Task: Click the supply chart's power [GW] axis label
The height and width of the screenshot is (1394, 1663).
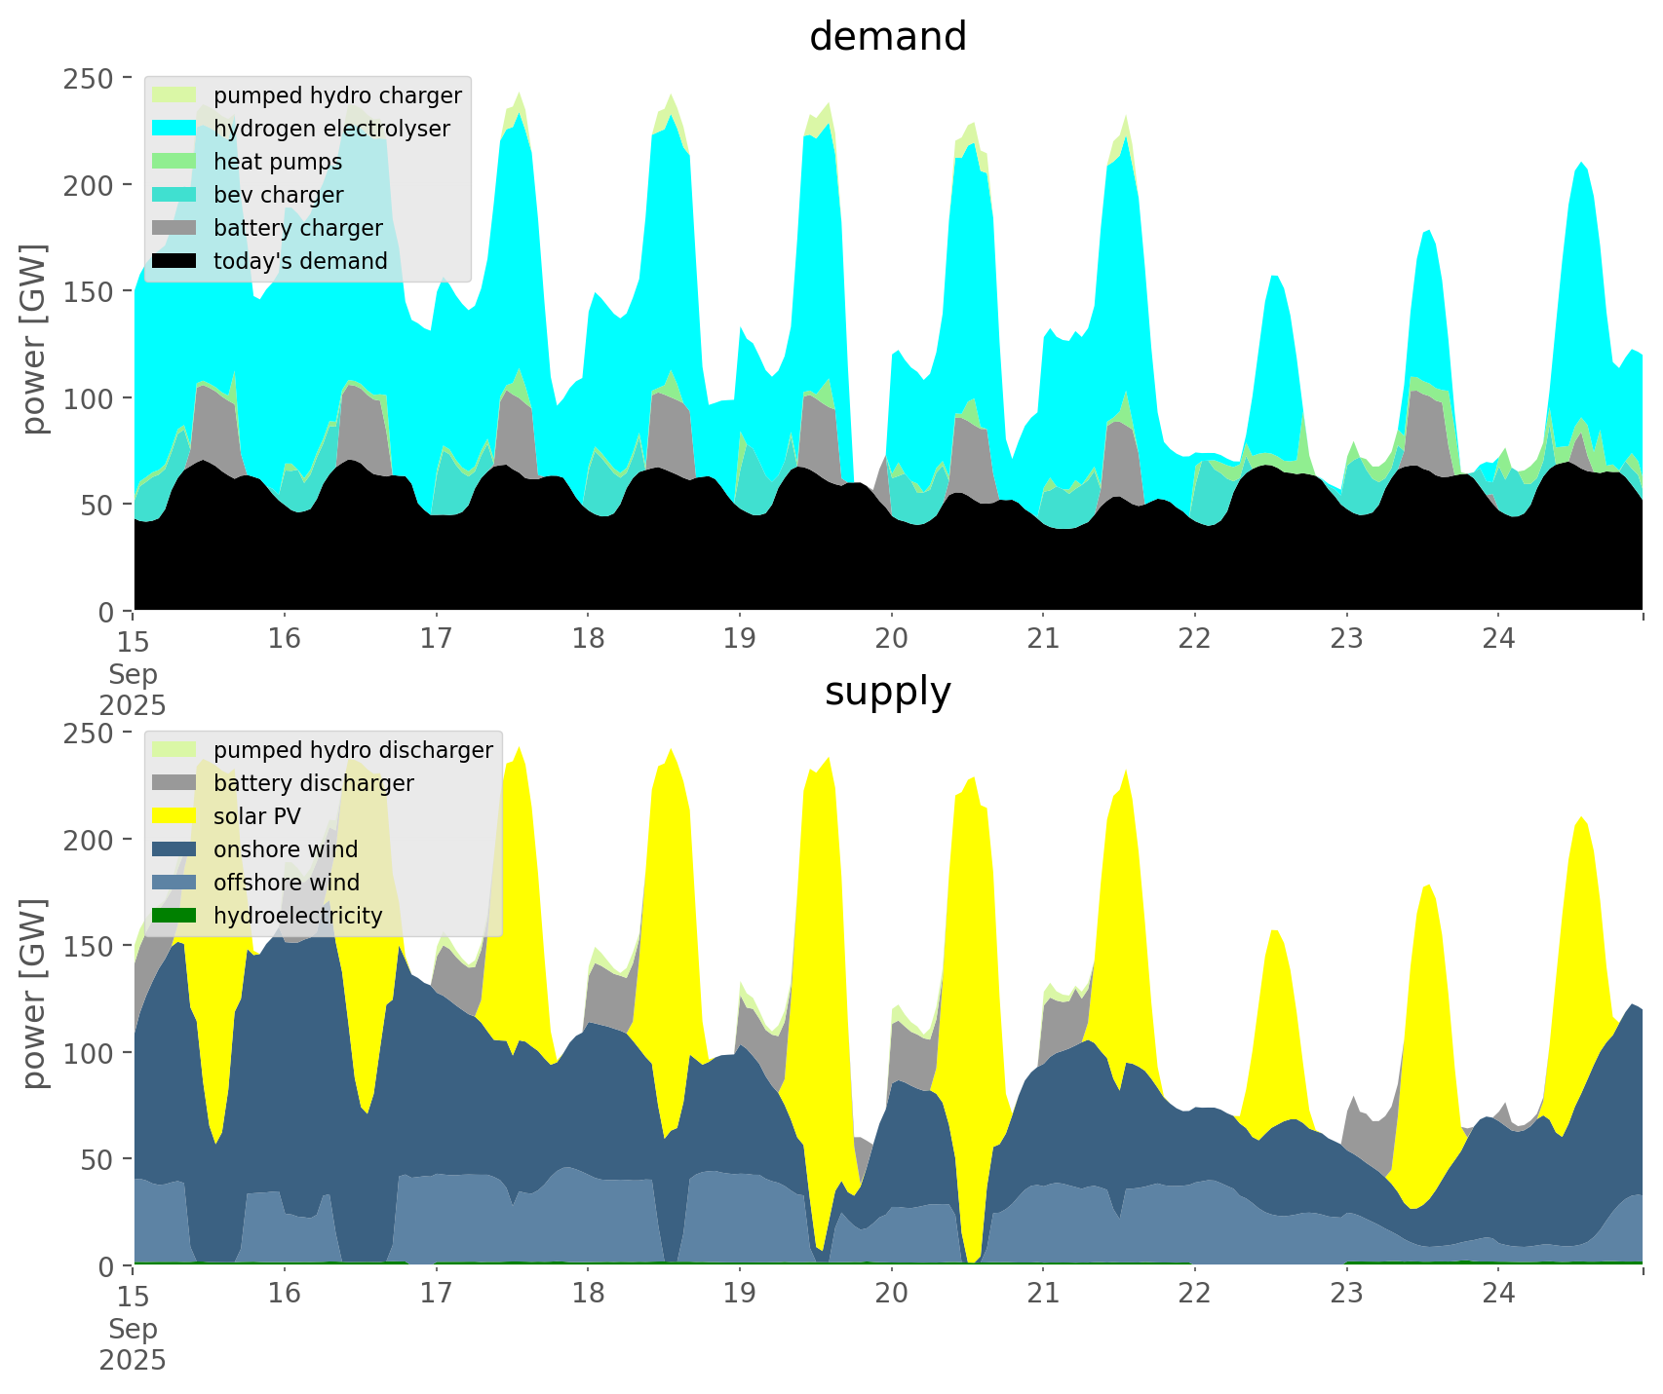Action: (x=35, y=994)
